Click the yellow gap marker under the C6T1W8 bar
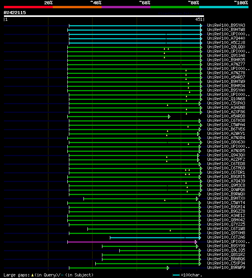Image resolution: width=252 pixels, height=278 pixels. click(x=170, y=230)
